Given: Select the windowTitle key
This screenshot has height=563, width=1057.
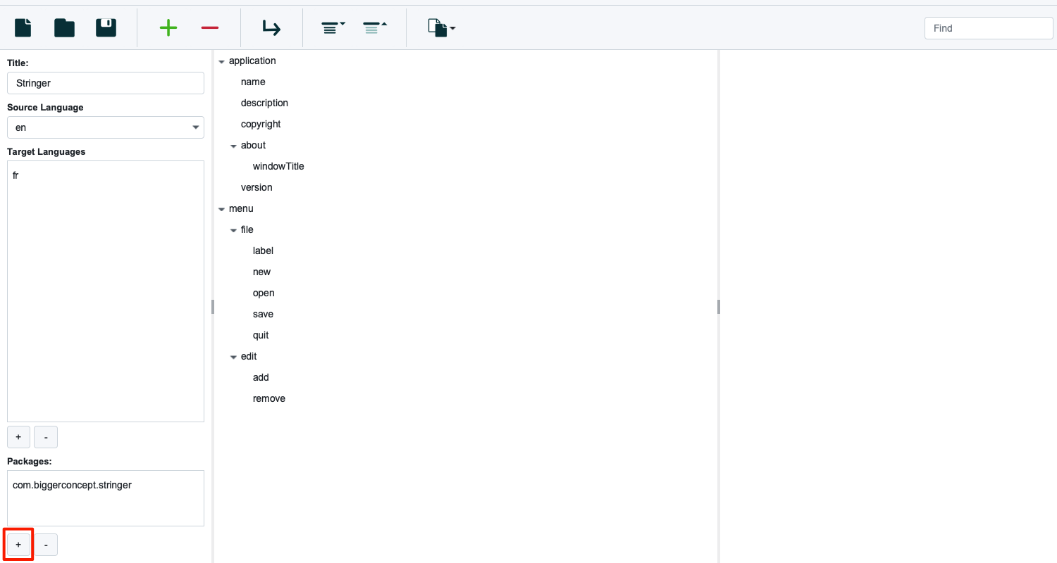Looking at the screenshot, I should point(278,166).
